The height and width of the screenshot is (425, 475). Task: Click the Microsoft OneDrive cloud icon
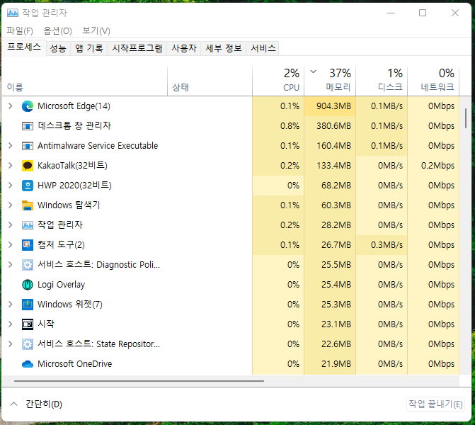point(28,364)
